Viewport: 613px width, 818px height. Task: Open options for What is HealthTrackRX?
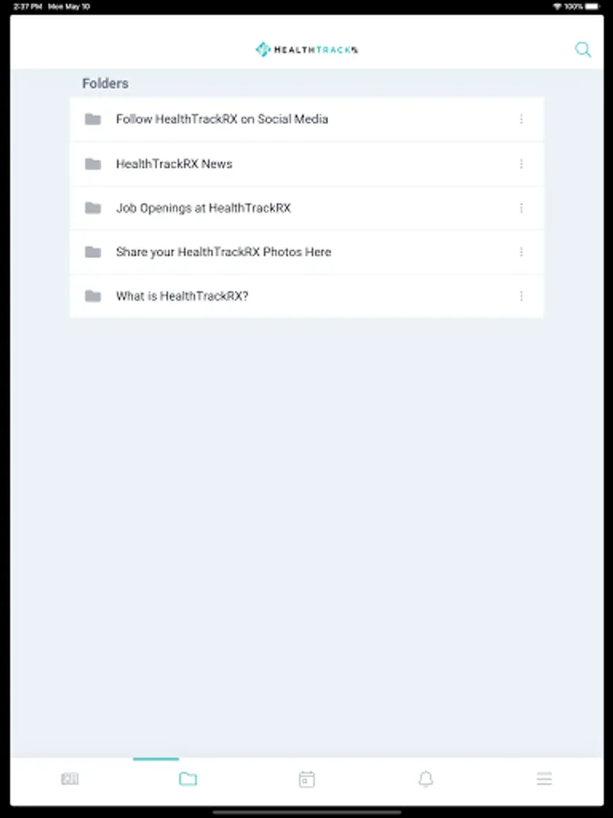[521, 296]
